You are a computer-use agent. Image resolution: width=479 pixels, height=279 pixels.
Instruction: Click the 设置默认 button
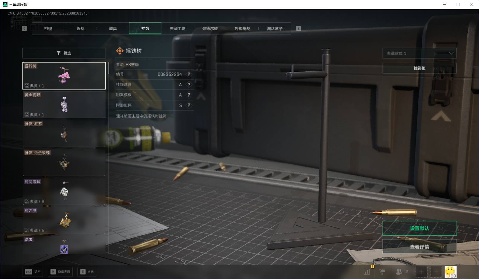pos(419,228)
